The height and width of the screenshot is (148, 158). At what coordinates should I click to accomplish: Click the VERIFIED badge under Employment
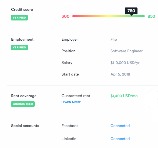click(19, 48)
